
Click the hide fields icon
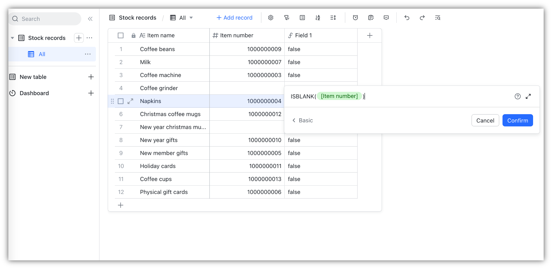coord(302,18)
